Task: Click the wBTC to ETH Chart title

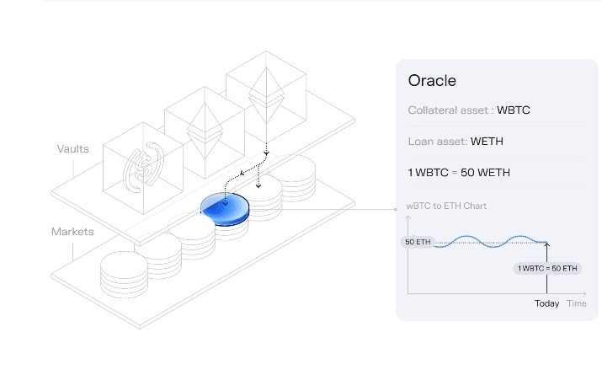Action: [446, 206]
